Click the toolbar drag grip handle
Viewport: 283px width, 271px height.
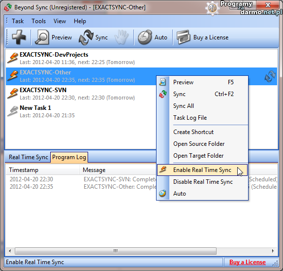[7, 37]
